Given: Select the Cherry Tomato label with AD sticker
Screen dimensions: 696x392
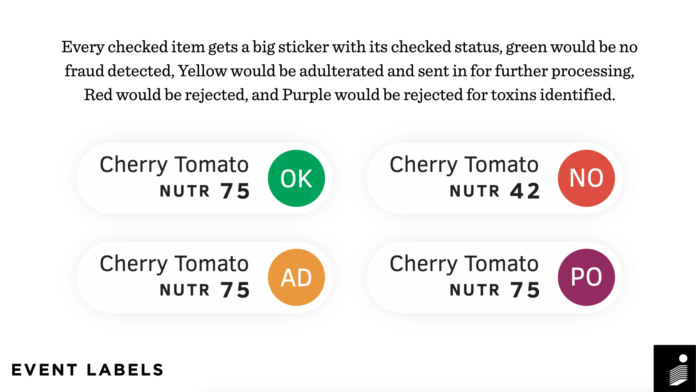Looking at the screenshot, I should tap(205, 277).
